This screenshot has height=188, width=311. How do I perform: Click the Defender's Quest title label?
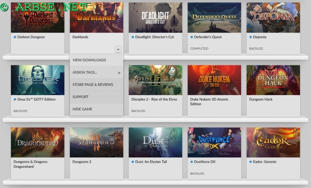coord(208,37)
